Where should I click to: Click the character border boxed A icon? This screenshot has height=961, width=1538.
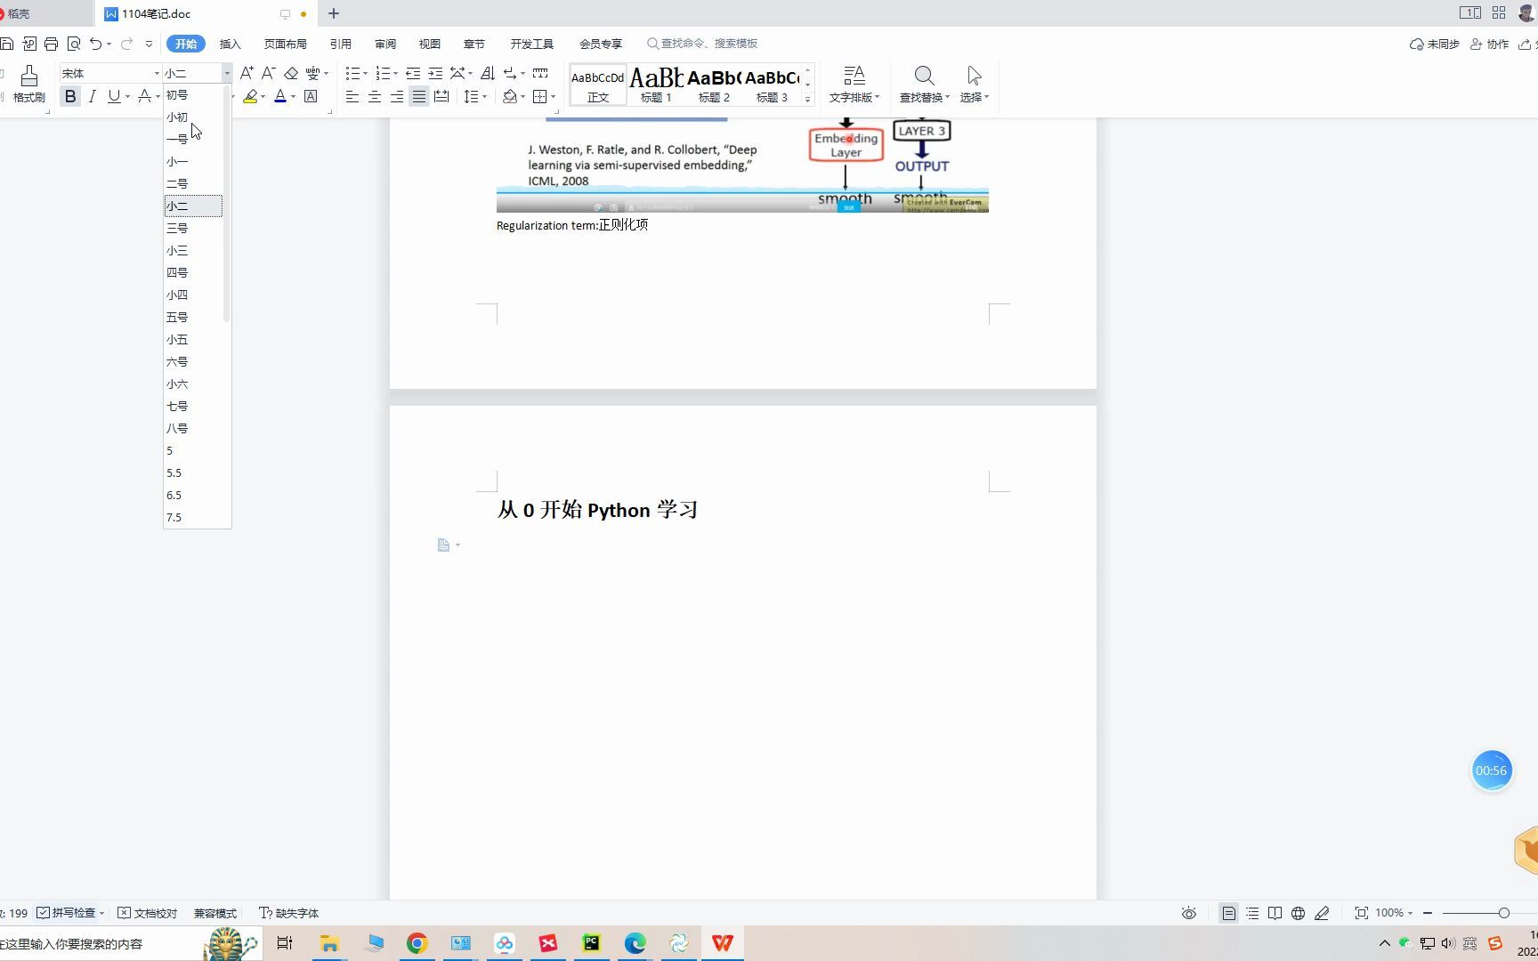pyautogui.click(x=311, y=96)
